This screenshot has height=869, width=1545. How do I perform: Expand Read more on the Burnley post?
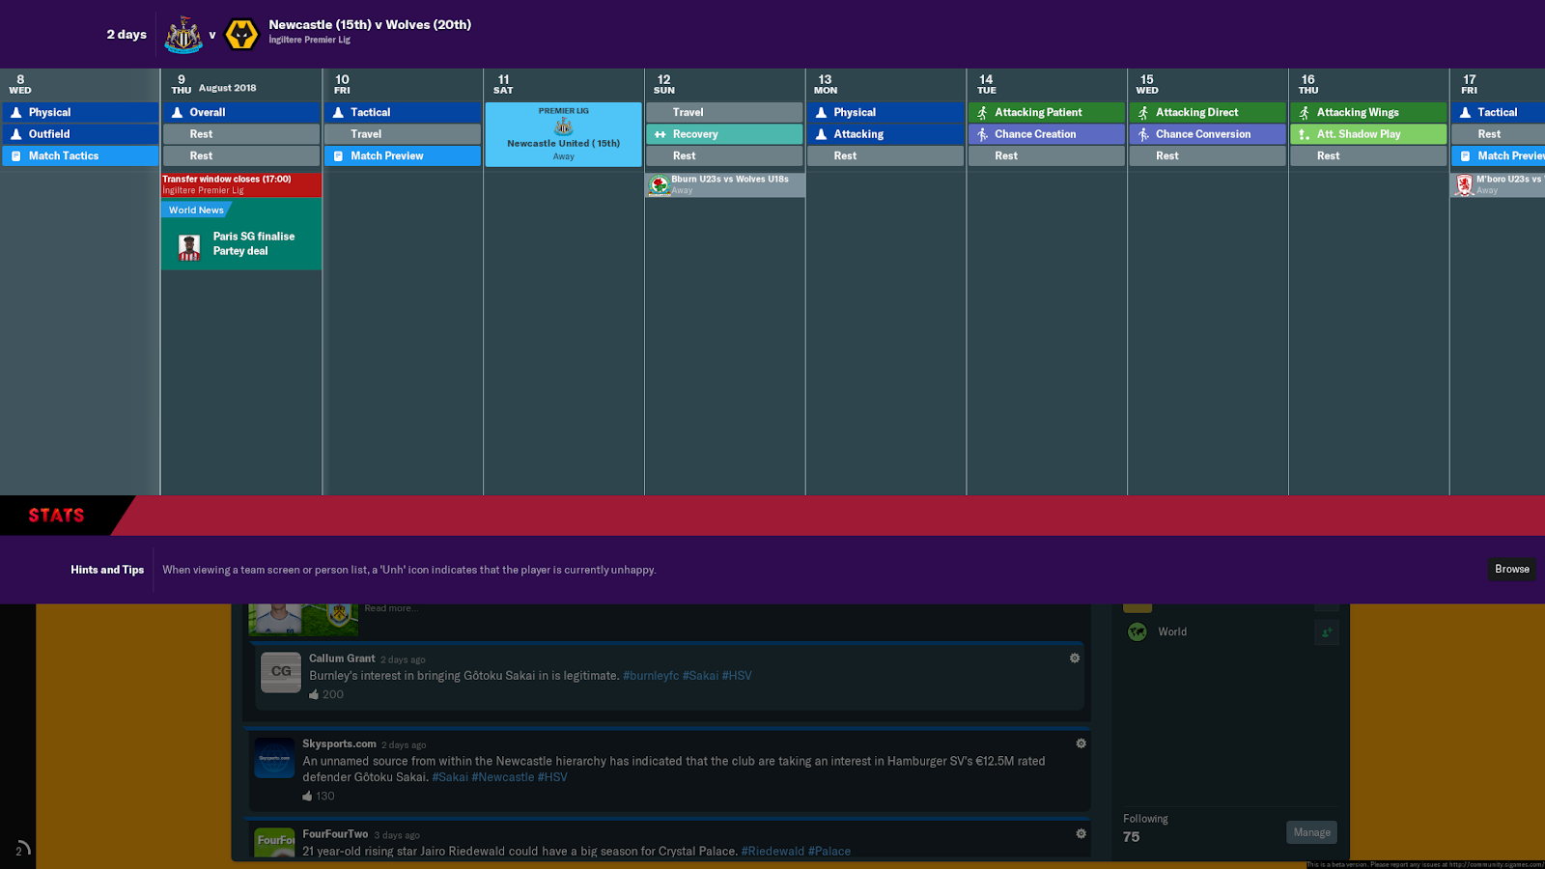390,608
